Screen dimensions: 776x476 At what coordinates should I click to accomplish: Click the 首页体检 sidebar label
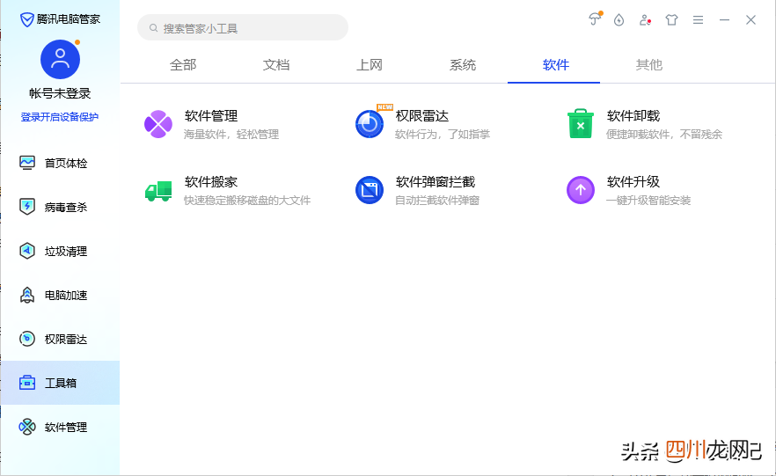[66, 164]
